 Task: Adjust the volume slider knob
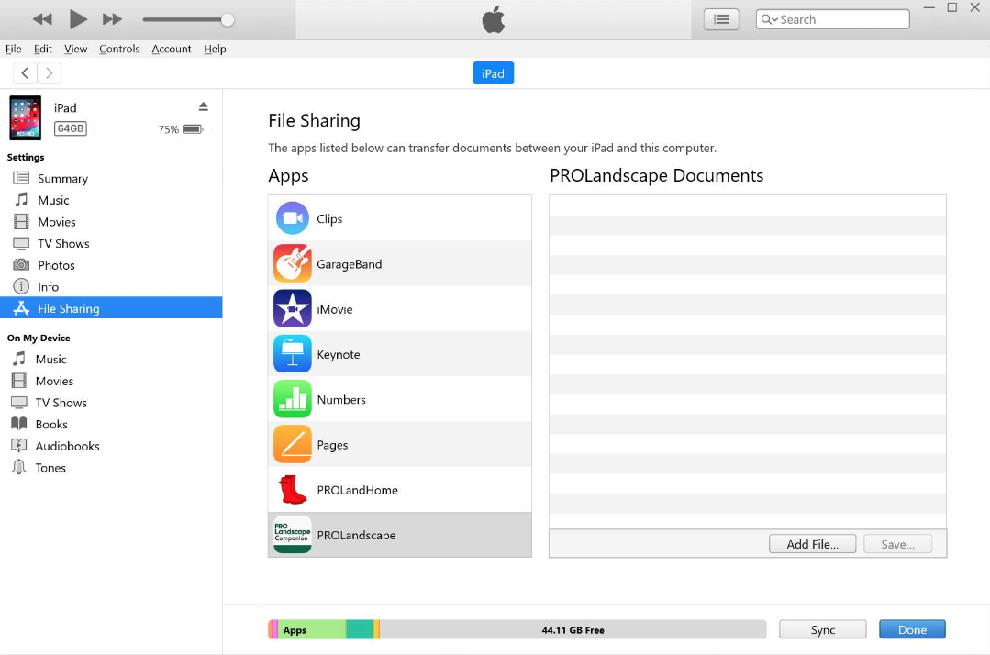click(x=228, y=19)
